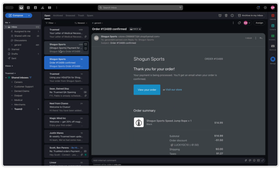This screenshot has height=169, width=280.
Task: Open Contacts in the right sidebar
Action: tap(273, 27)
